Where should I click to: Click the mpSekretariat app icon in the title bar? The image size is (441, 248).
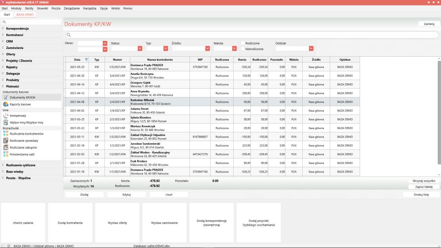(x=2, y=2)
